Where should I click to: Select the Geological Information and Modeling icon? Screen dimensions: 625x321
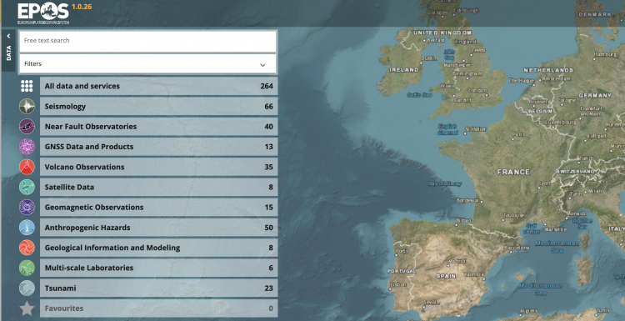pyautogui.click(x=27, y=248)
